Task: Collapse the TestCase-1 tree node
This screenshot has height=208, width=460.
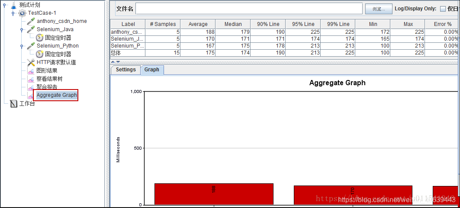Action: tap(13, 13)
